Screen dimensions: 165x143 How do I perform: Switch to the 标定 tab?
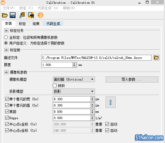22,24
